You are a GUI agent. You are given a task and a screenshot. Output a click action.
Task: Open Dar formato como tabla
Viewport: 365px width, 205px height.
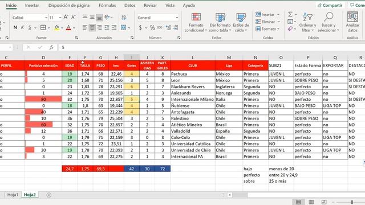tap(220, 23)
